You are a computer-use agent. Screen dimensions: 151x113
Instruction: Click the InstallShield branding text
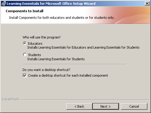click(x=10, y=99)
